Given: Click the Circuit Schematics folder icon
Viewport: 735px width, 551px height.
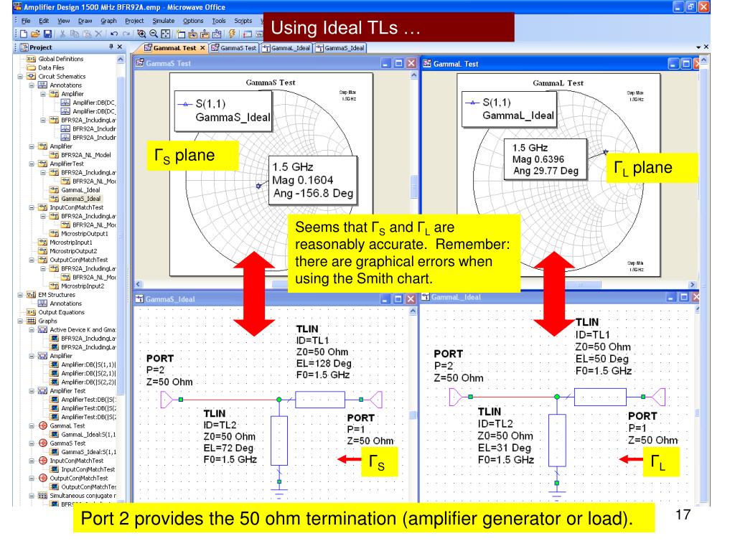Looking at the screenshot, I should click(x=32, y=76).
